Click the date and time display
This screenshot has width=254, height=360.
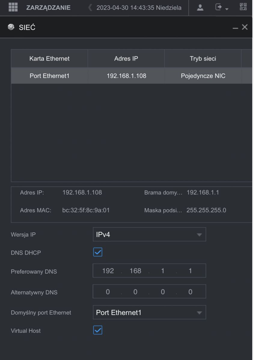tap(139, 8)
